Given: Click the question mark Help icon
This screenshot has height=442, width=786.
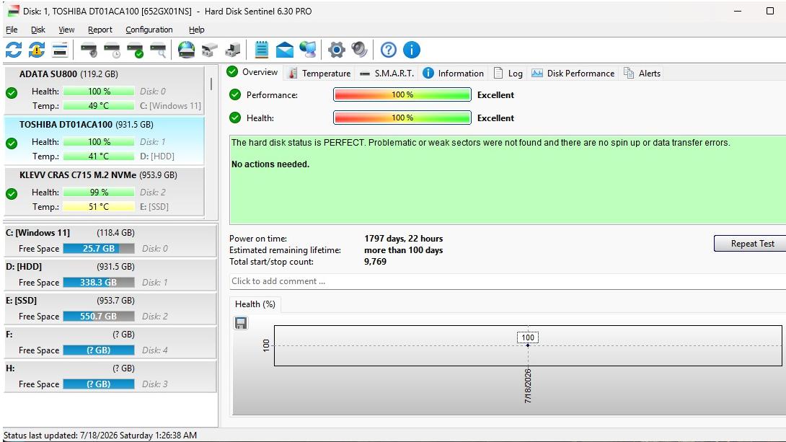Looking at the screenshot, I should (x=389, y=50).
